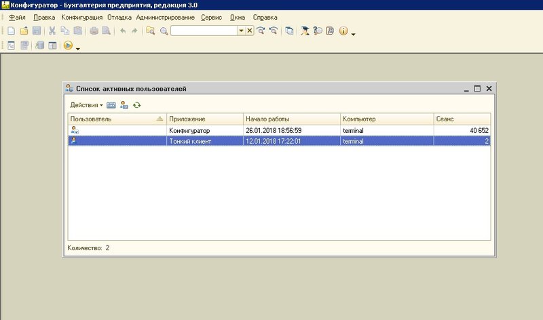Close the Список активных пользователей window

pyautogui.click(x=489, y=89)
